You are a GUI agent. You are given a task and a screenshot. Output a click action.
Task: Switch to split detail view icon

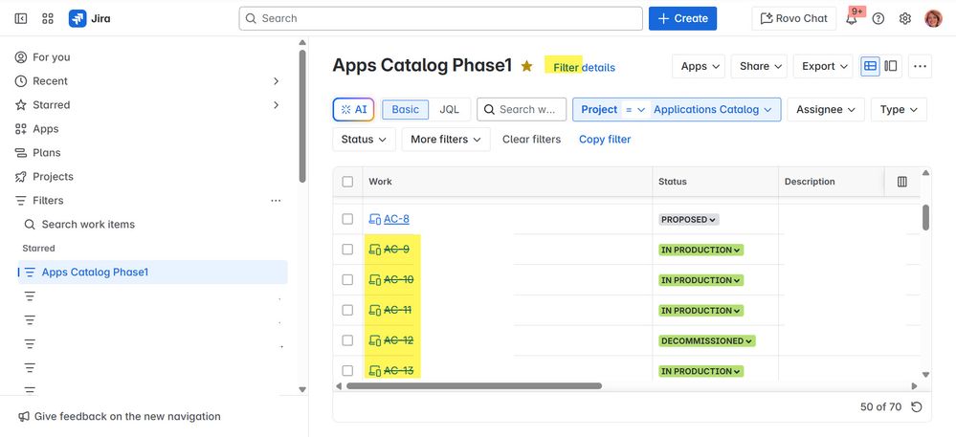[x=891, y=66]
